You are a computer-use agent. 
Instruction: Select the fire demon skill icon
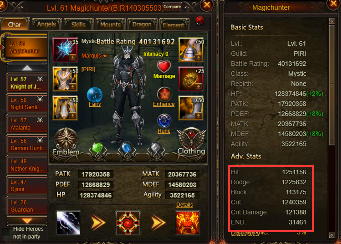pyautogui.click(x=187, y=223)
